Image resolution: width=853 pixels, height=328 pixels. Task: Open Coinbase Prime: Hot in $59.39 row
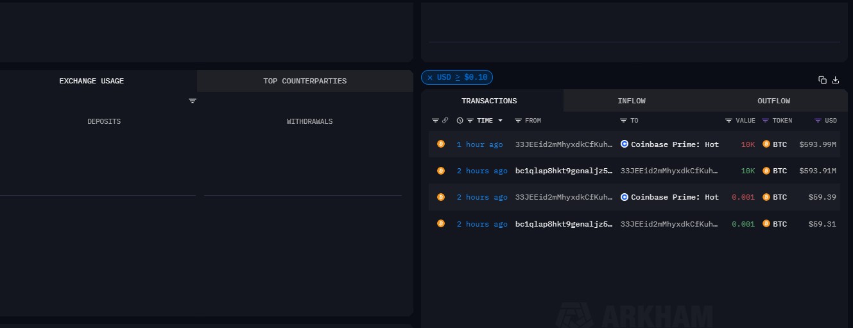coord(675,197)
